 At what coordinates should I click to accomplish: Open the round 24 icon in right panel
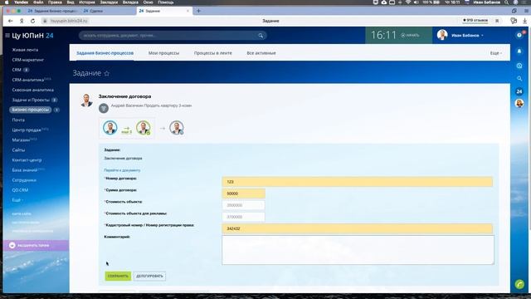click(x=519, y=91)
